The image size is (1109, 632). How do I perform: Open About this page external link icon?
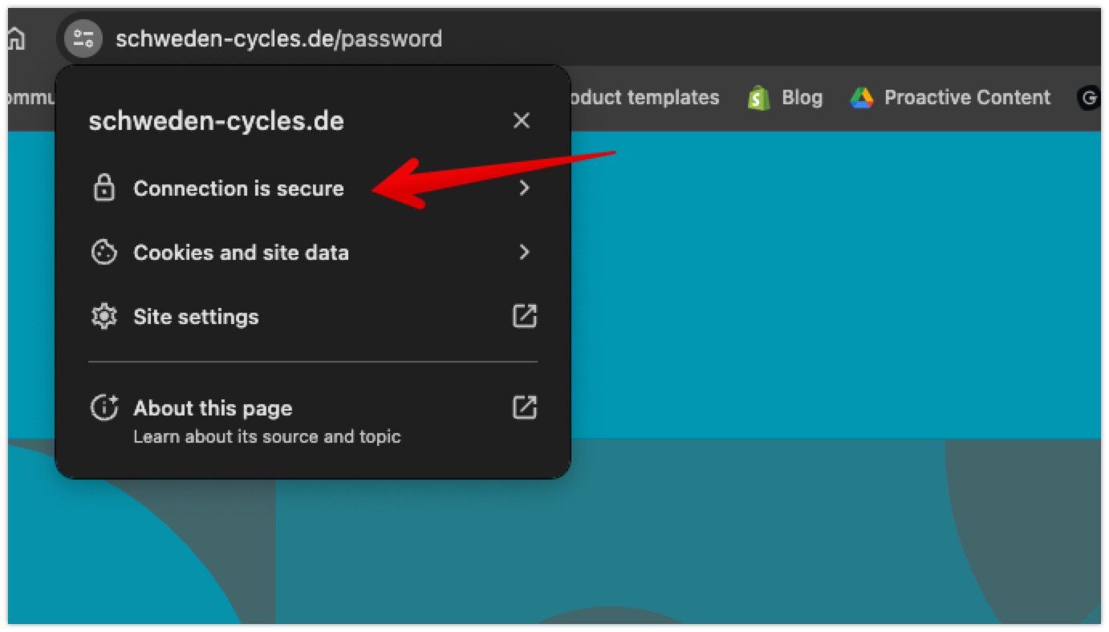[x=525, y=407]
